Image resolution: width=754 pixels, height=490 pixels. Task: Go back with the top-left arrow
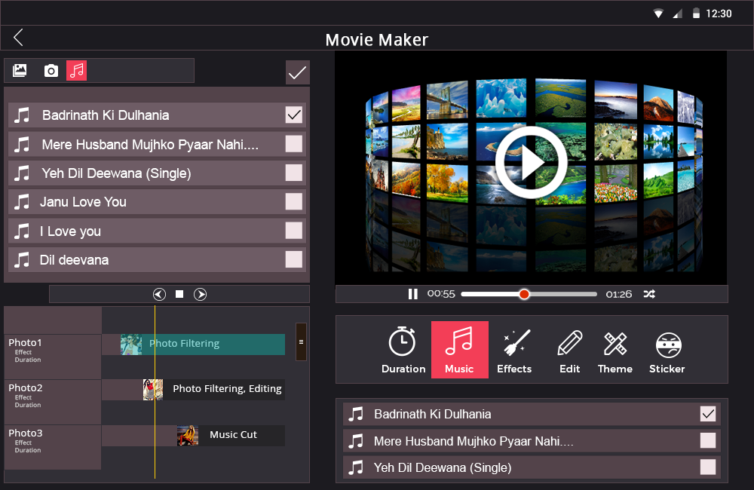pyautogui.click(x=18, y=38)
